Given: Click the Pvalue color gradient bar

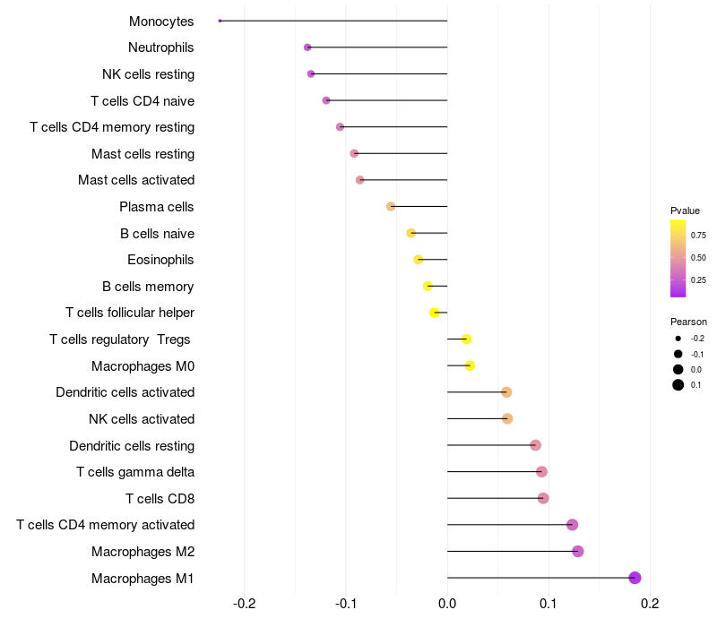Looking at the screenshot, I should click(678, 259).
